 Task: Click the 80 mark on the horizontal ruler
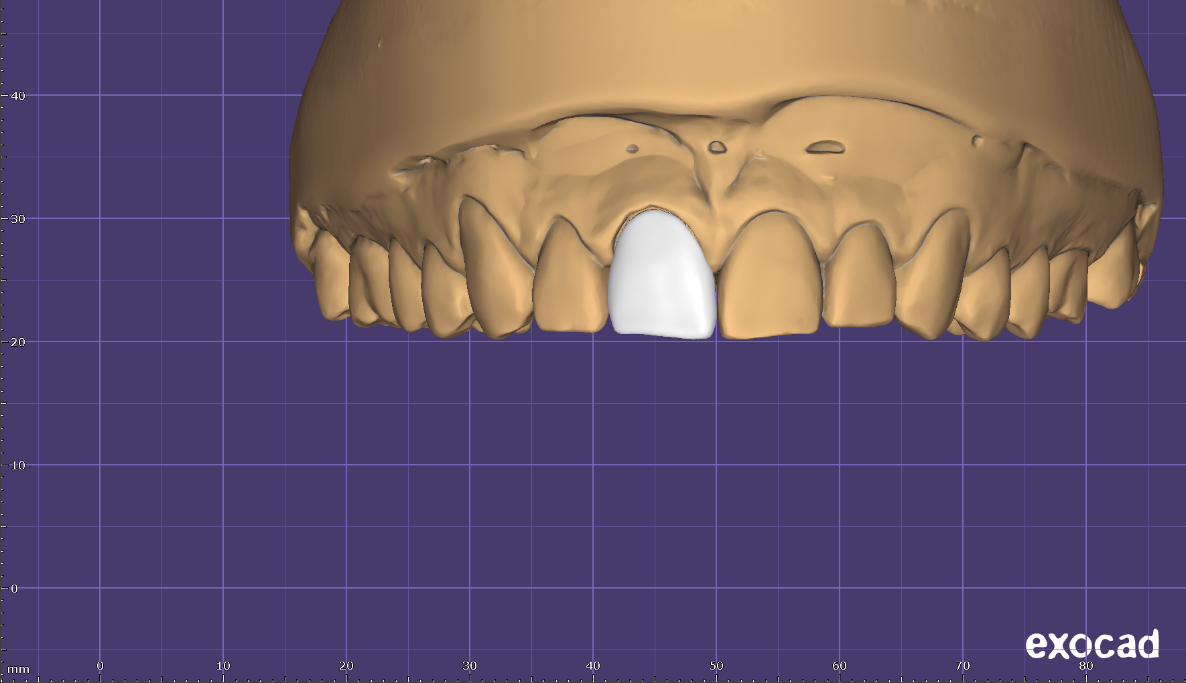point(1086,666)
